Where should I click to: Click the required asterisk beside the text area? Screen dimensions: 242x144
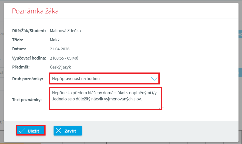(x=163, y=108)
